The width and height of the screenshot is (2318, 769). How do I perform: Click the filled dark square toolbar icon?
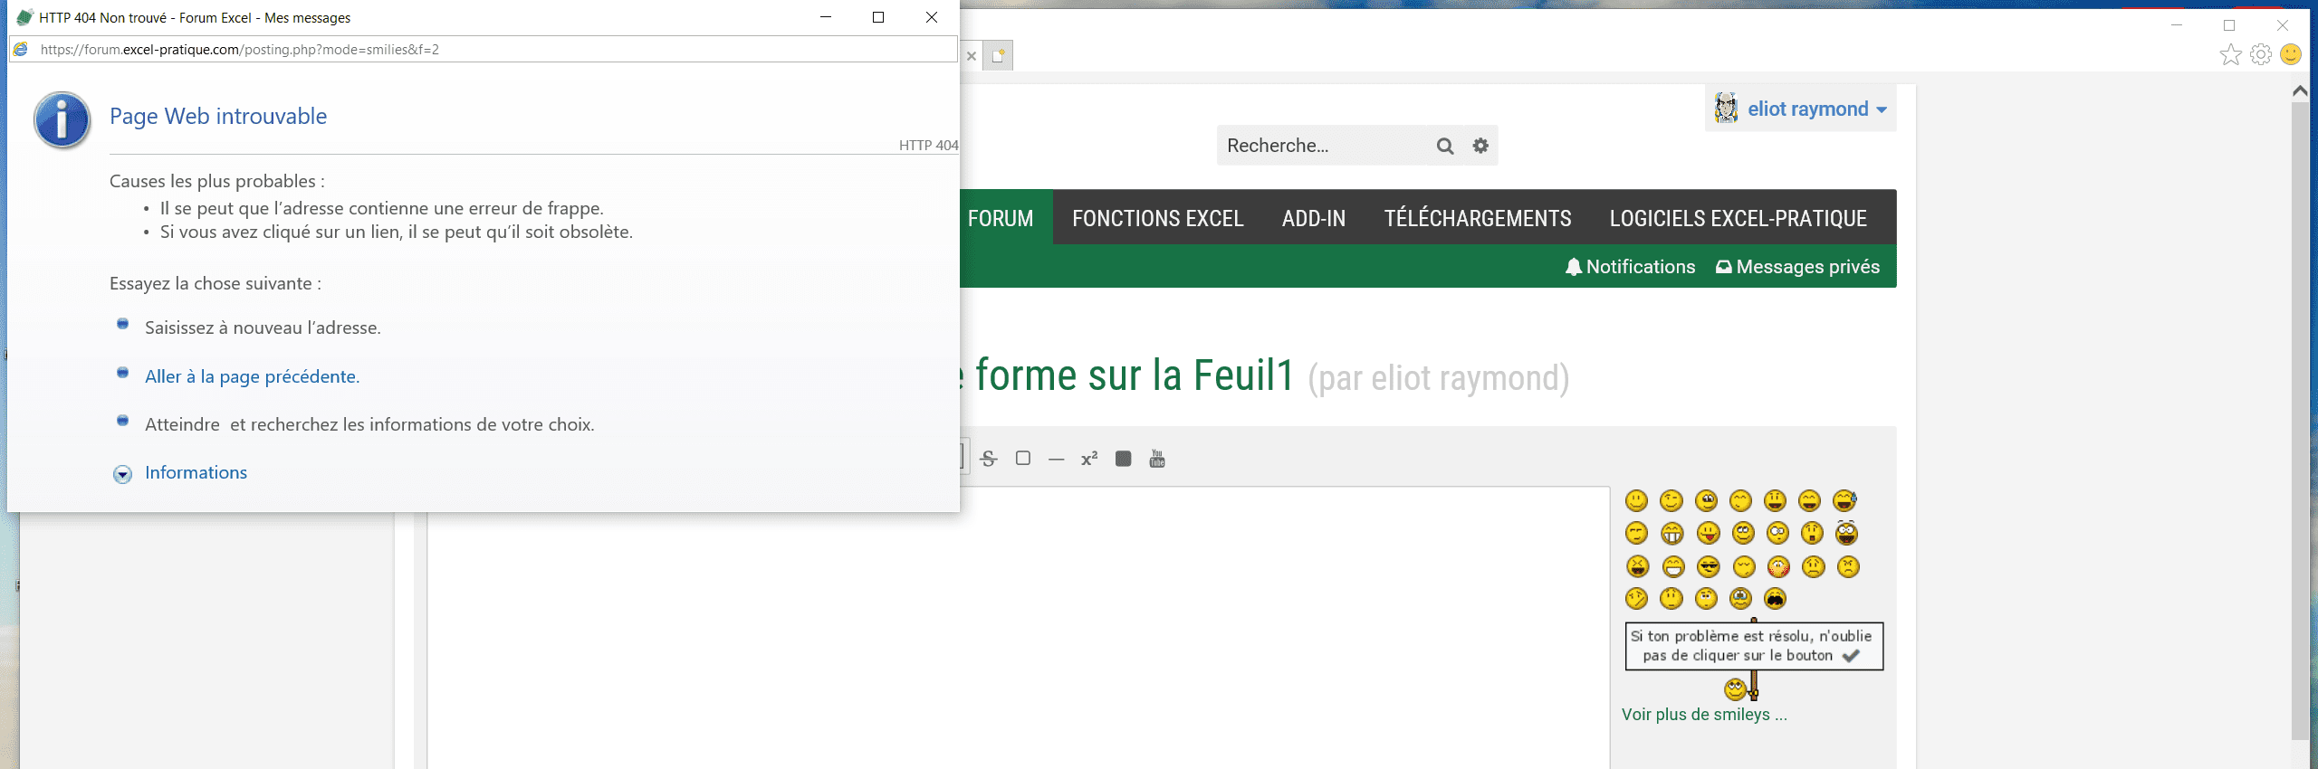[x=1123, y=459]
